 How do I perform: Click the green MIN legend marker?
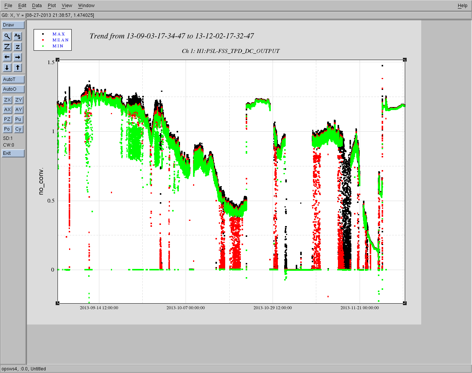[43, 46]
